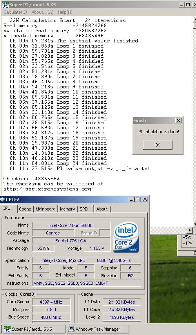
Task: Open the Calculate(C) menu
Action: click(x=15, y=12)
